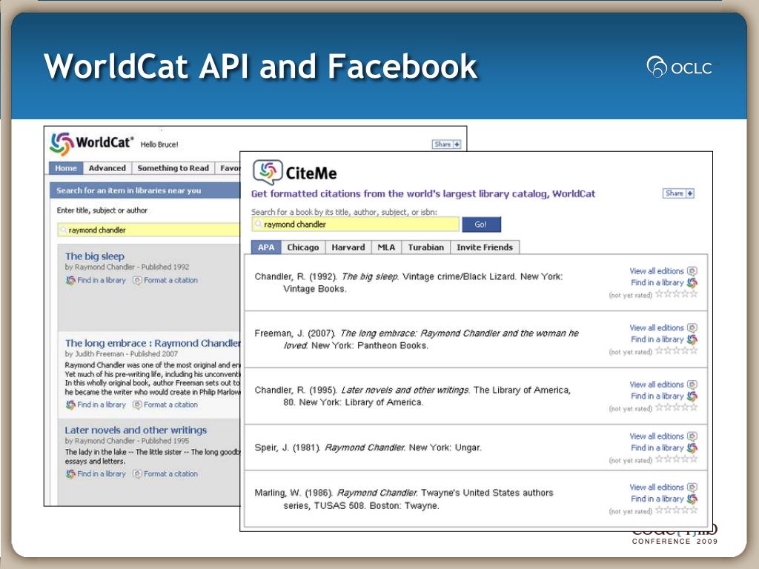The height and width of the screenshot is (569, 759).
Task: Click Share button in the WorldCat window
Action: click(x=446, y=144)
